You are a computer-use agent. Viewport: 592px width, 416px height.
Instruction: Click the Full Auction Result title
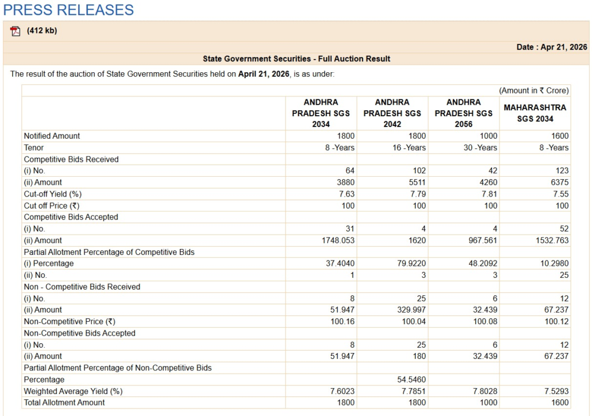coord(296,59)
